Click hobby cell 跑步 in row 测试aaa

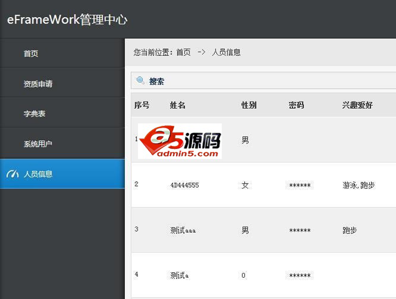tap(350, 230)
